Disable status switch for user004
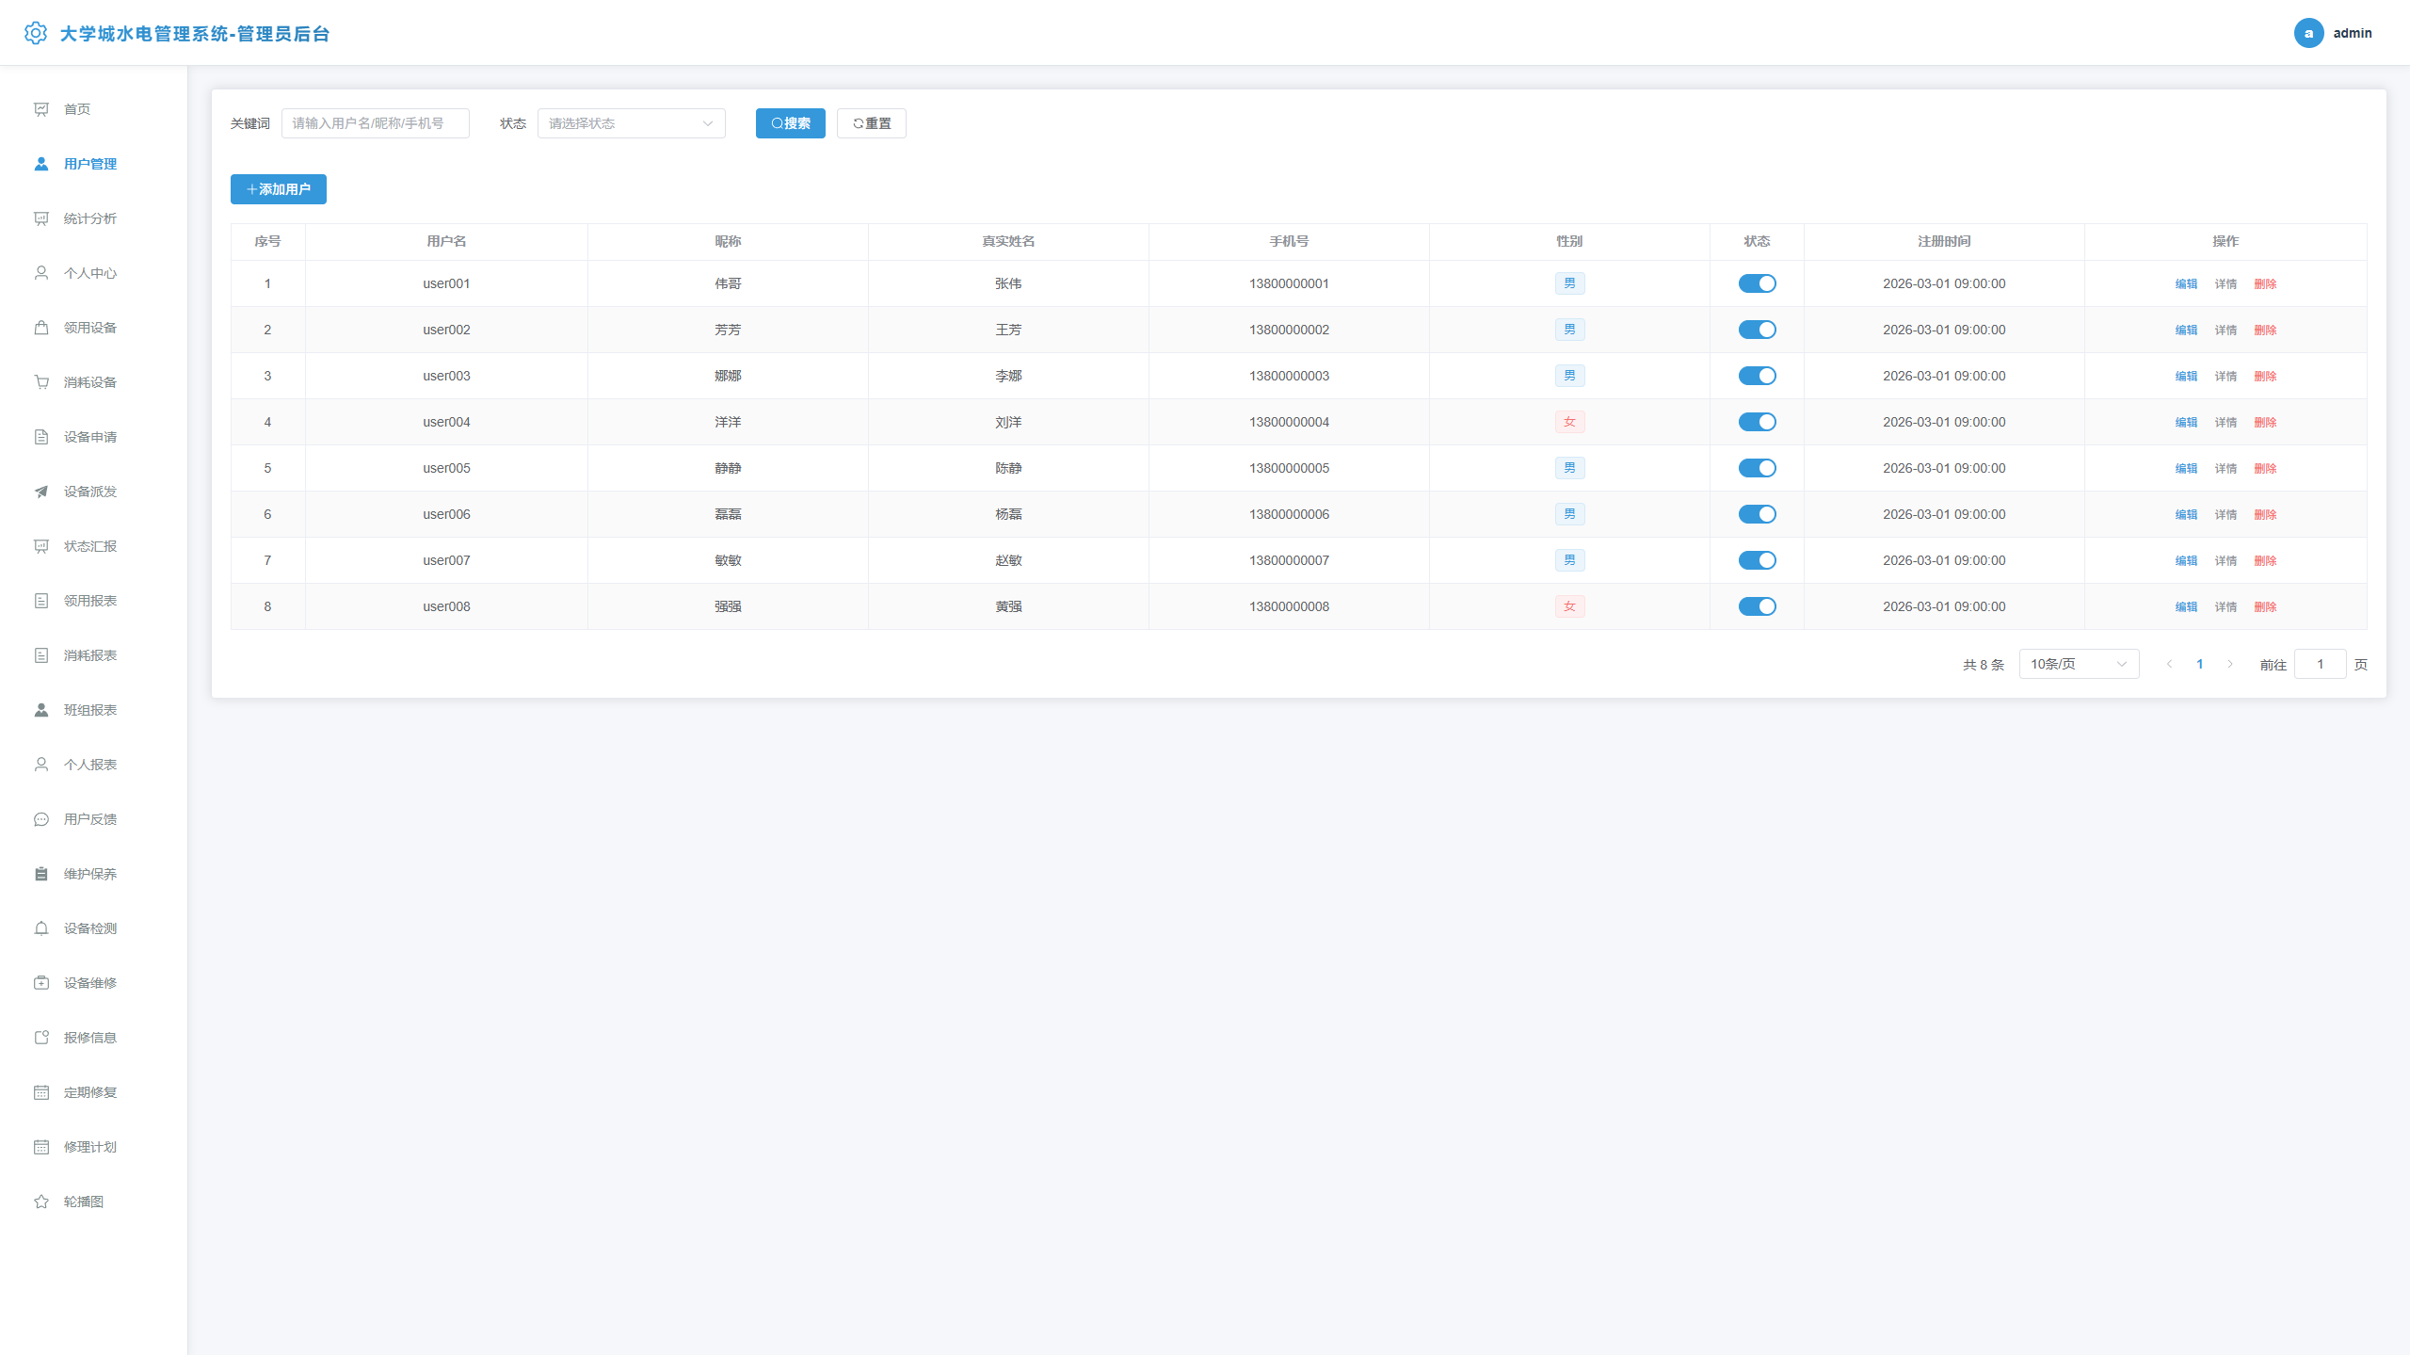The height and width of the screenshot is (1355, 2410). pyautogui.click(x=1757, y=422)
